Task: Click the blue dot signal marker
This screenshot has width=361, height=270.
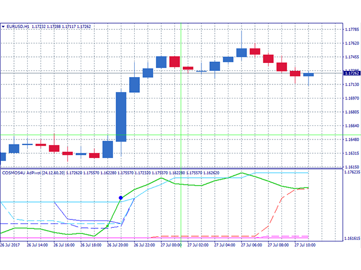Action: click(121, 197)
